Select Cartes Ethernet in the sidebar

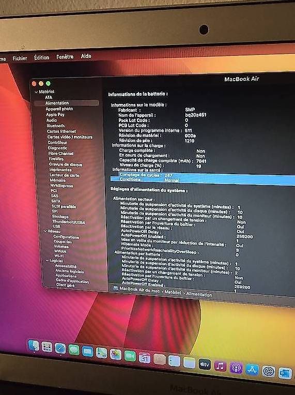pos(61,131)
